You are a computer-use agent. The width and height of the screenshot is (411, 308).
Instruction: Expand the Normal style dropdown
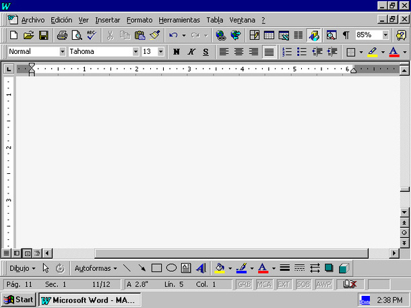pos(63,52)
